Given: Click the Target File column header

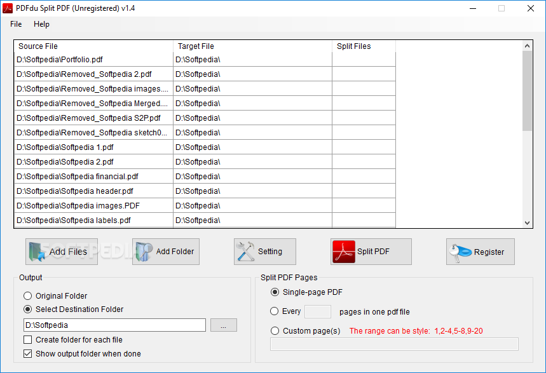Looking at the screenshot, I should (x=253, y=46).
